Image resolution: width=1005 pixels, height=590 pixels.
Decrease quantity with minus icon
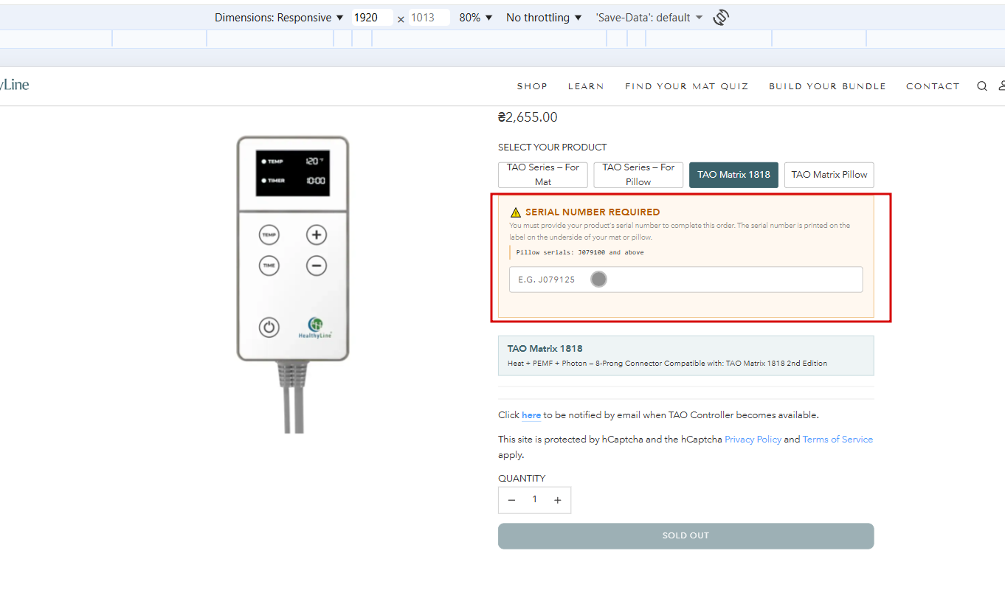pos(511,500)
